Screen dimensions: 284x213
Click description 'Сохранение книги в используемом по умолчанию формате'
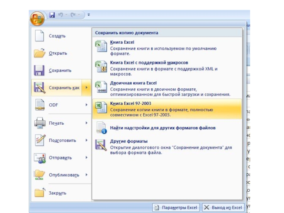163,51
